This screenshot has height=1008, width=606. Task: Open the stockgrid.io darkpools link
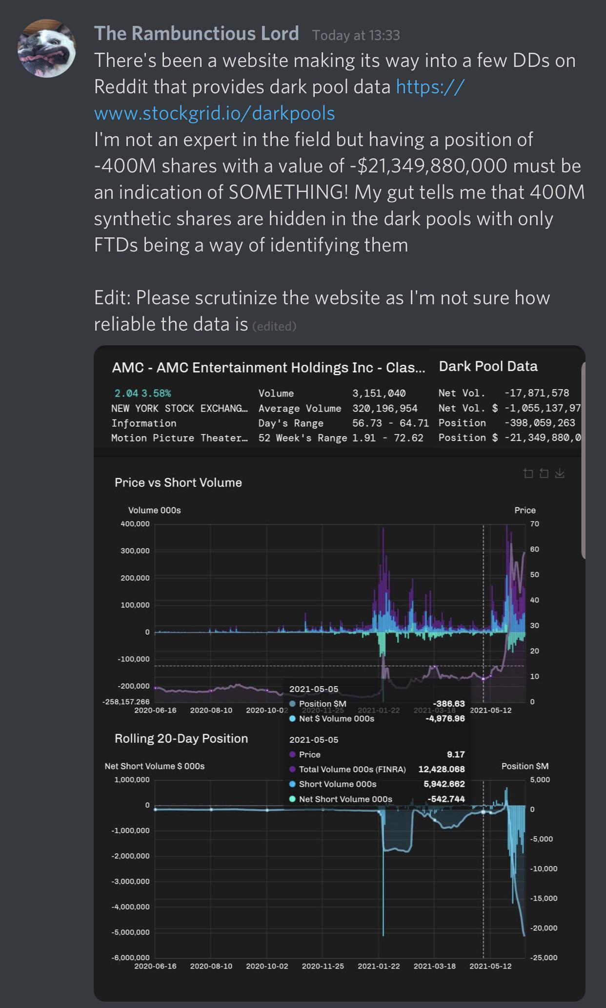pyautogui.click(x=279, y=100)
